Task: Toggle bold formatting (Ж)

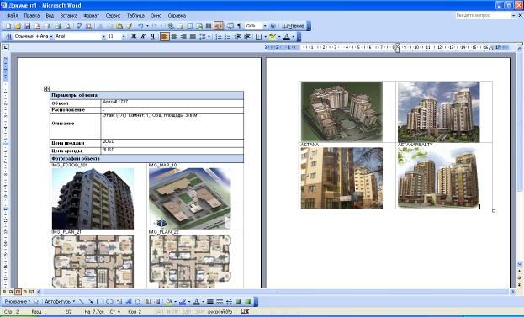Action: pos(134,36)
